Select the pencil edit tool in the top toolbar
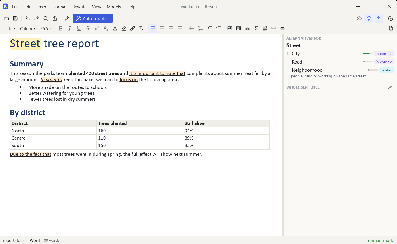 [x=67, y=19]
